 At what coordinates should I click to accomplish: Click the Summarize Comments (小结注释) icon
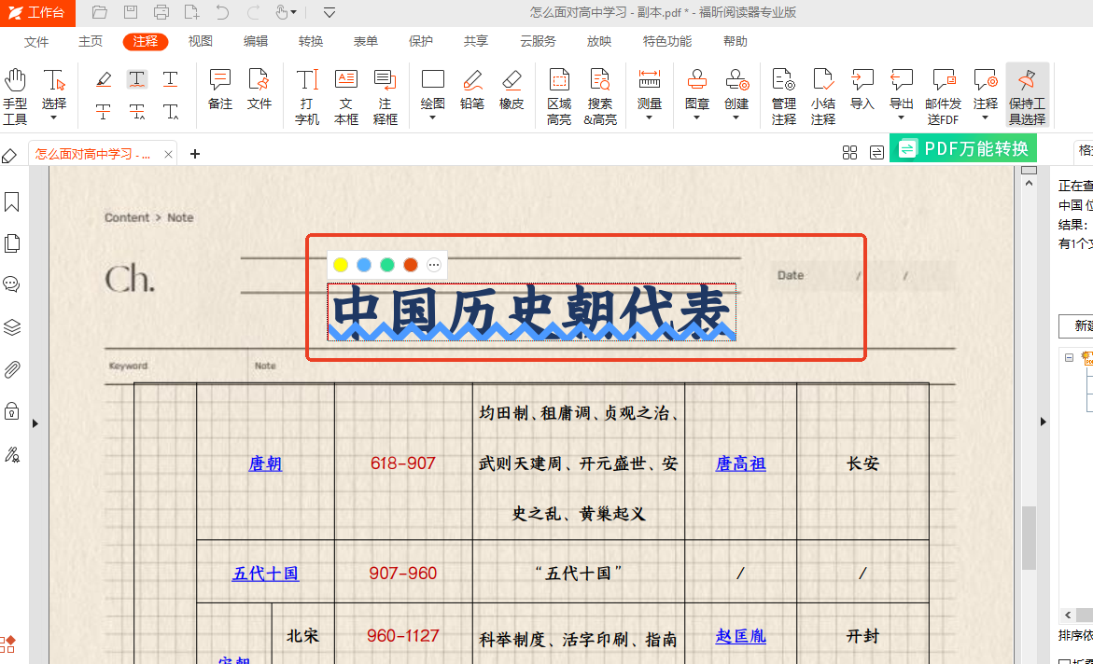tap(822, 95)
